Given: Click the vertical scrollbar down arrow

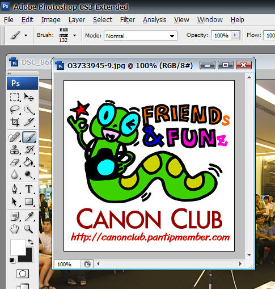Looking at the screenshot, I should [249, 255].
